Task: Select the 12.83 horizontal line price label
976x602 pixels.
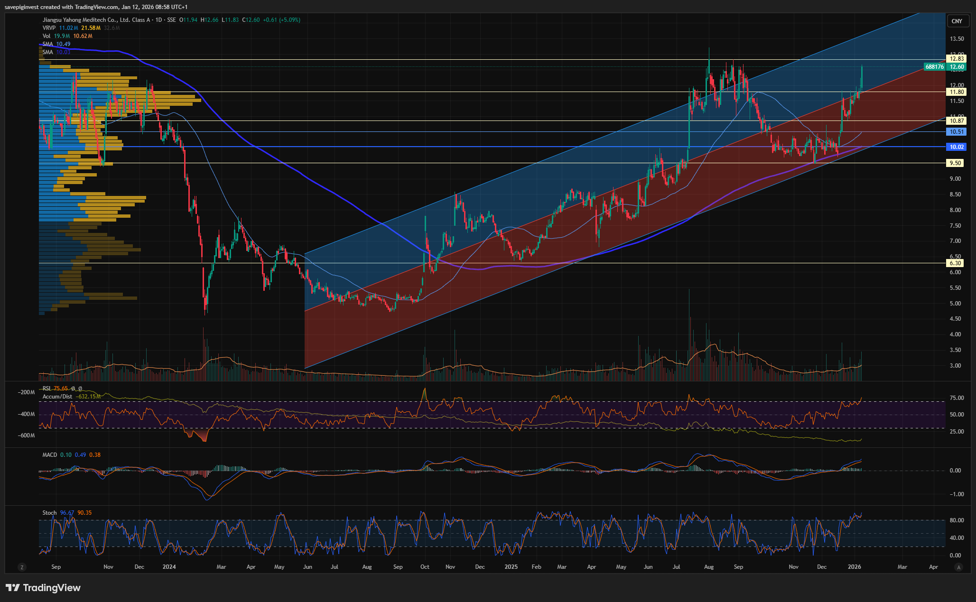Action: [957, 59]
